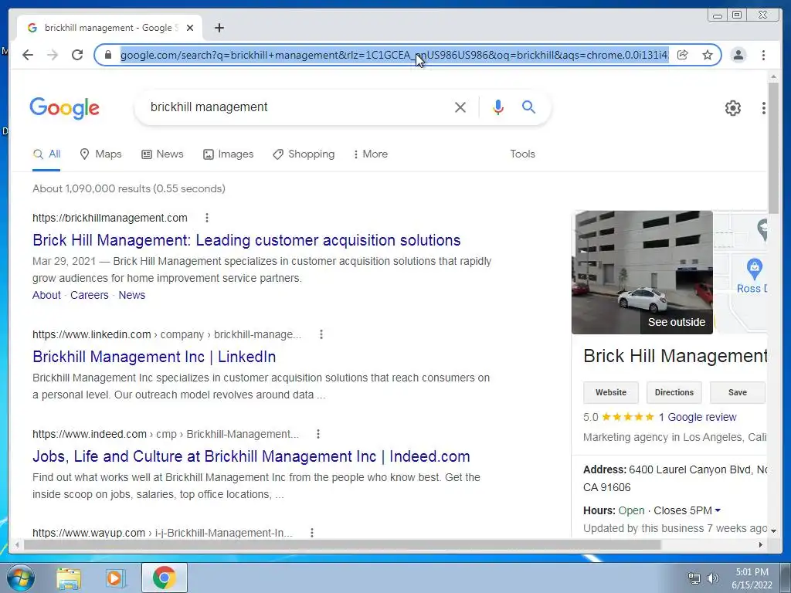This screenshot has height=593, width=791.
Task: Expand the business hours dropdown arrow
Action: coord(718,510)
